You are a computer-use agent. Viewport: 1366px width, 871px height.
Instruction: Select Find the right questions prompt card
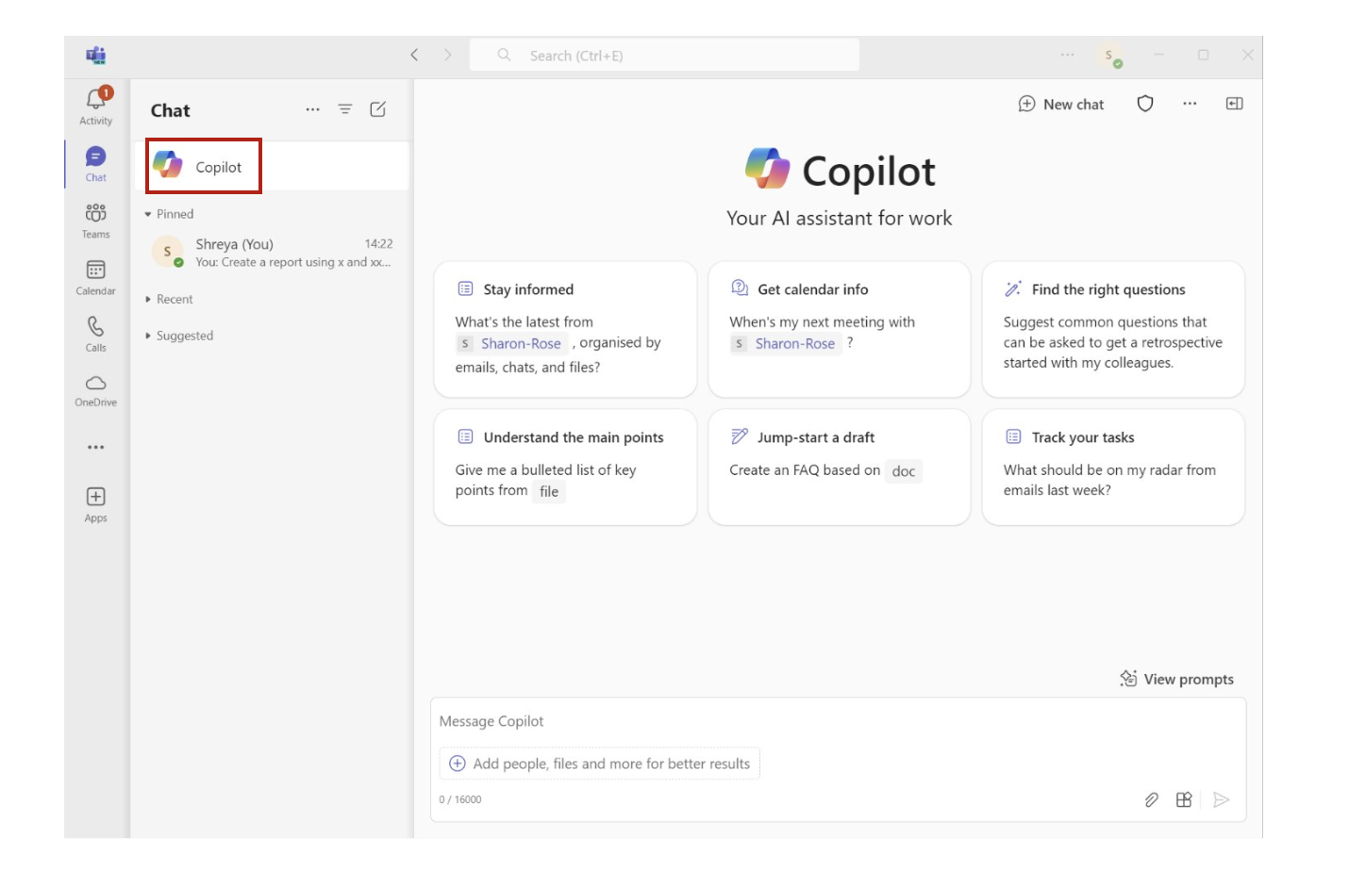pos(1113,329)
